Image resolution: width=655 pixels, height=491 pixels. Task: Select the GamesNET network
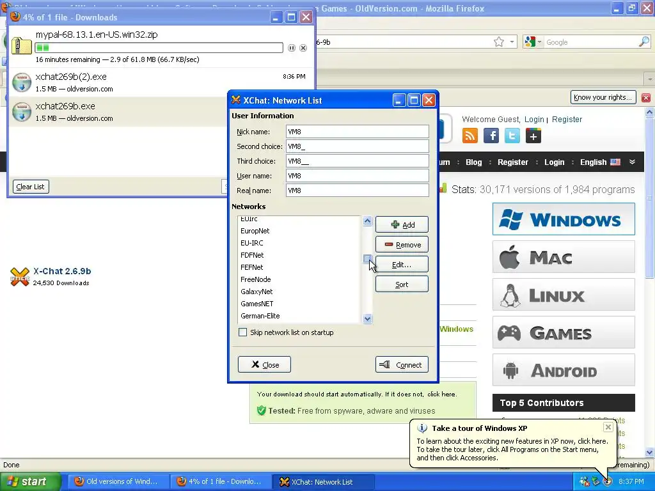[x=299, y=304]
